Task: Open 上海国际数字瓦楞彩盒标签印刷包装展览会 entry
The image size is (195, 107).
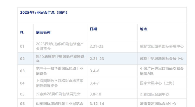Action: click(60, 83)
